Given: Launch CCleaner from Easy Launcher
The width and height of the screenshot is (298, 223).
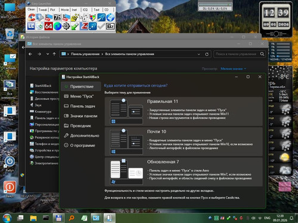Looking at the screenshot, I should point(31,17).
